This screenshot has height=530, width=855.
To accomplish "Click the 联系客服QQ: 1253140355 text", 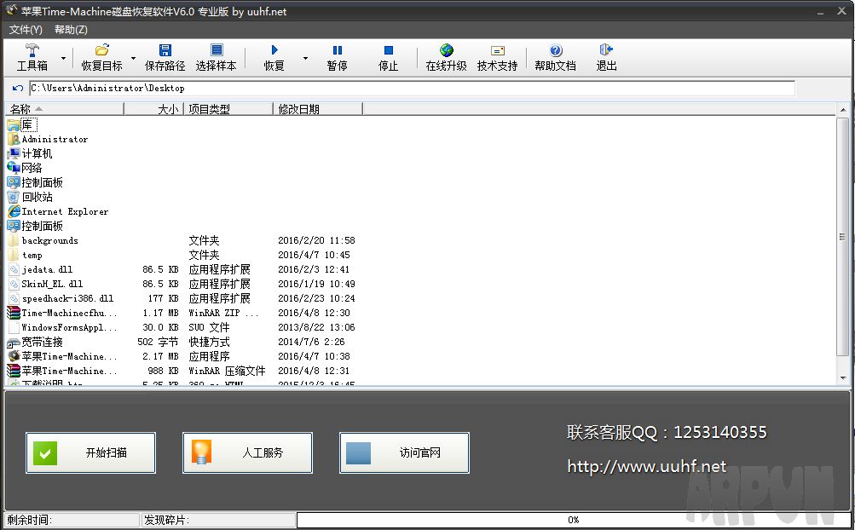I will click(x=667, y=432).
